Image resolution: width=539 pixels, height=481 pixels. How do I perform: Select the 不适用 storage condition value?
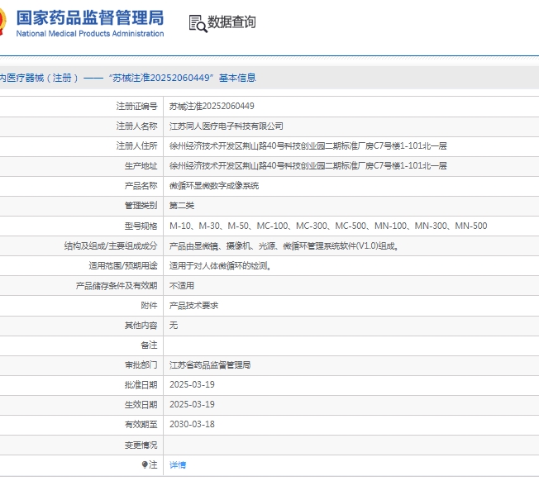[x=182, y=285]
